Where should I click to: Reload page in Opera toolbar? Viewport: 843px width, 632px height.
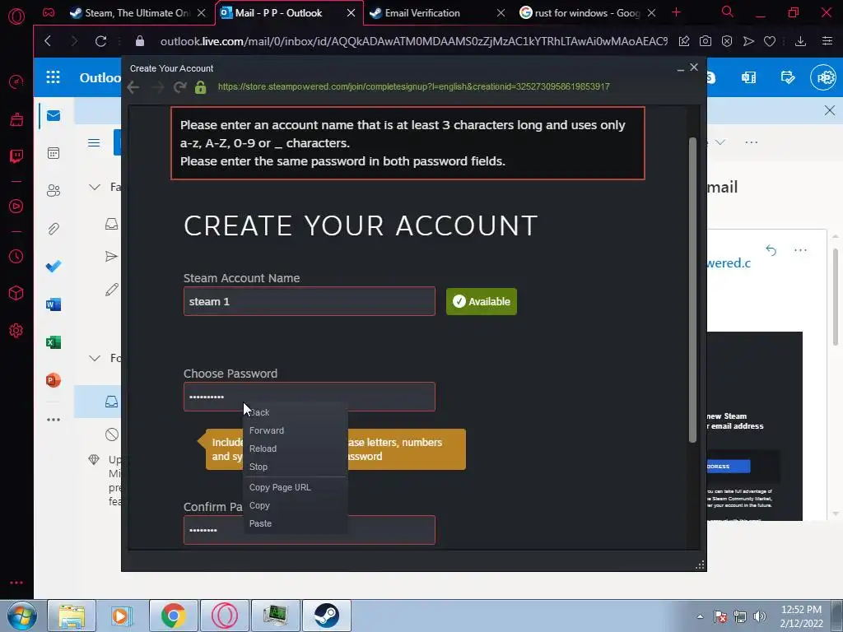click(x=100, y=41)
